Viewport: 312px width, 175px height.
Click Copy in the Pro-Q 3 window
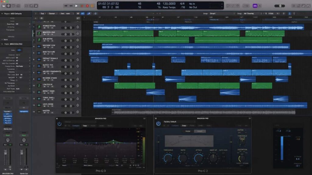85,126
